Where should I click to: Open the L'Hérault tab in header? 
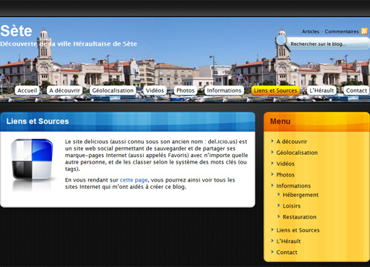tap(322, 90)
